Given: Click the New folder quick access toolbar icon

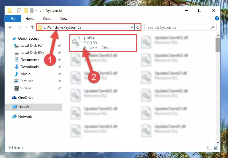Looking at the screenshot, I should point(26,11).
